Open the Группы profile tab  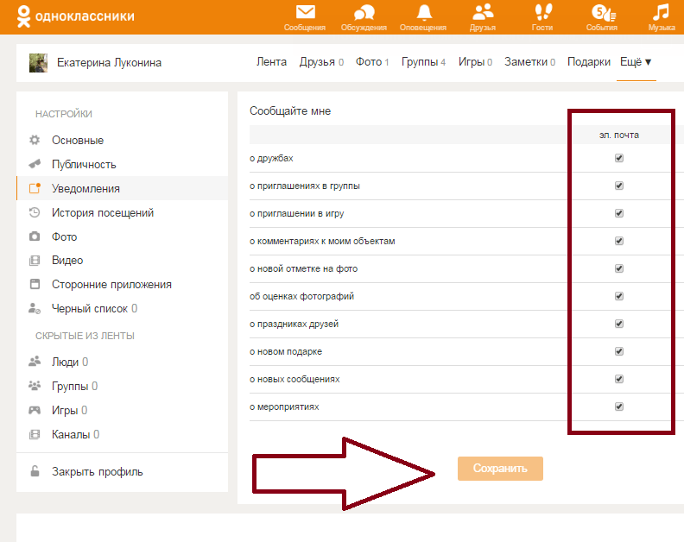pyautogui.click(x=423, y=62)
